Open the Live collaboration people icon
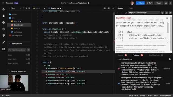The image size is (173, 97). (x=4, y=49)
